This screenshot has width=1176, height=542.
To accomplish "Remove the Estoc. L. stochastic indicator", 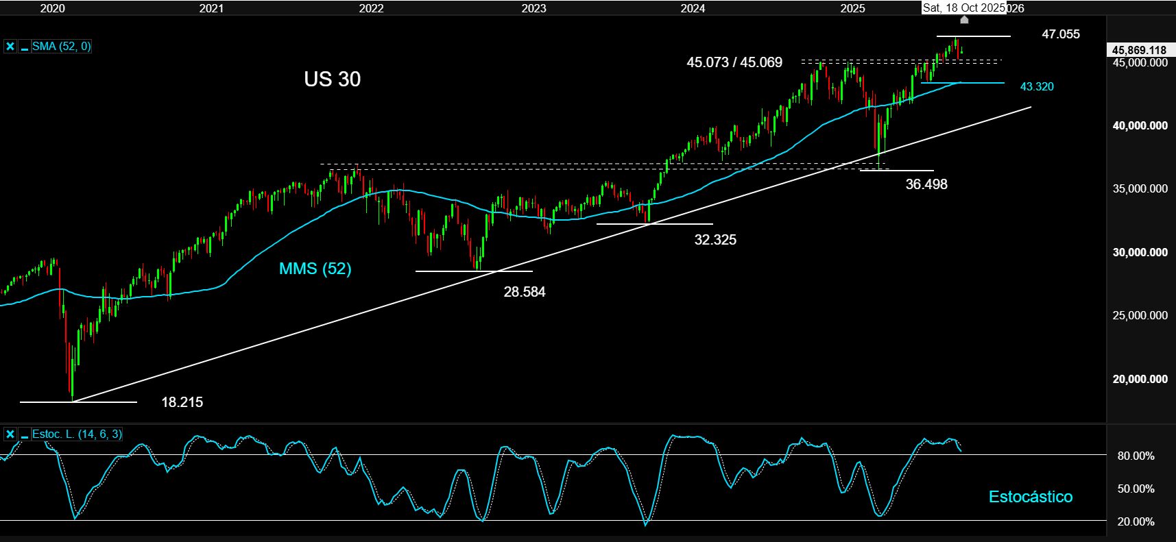I will click(x=10, y=434).
